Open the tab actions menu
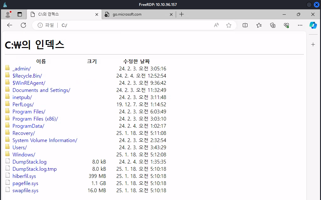This screenshot has height=200, width=321. [20, 14]
